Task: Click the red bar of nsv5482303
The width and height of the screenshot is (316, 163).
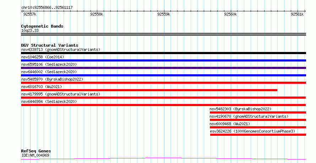Action: [x=258, y=112]
